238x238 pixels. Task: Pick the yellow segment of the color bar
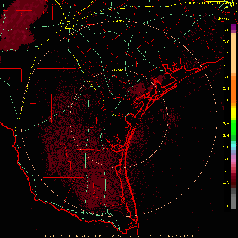[234, 113]
